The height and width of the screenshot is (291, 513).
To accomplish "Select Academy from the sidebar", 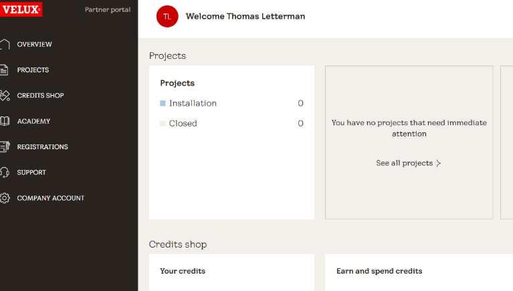I will (33, 121).
